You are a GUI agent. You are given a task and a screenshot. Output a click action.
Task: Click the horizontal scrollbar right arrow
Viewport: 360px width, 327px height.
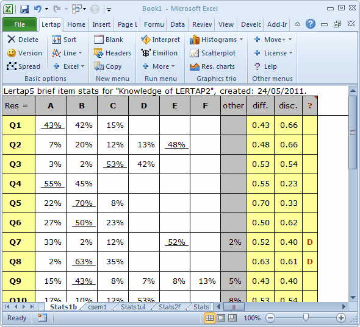344,307
